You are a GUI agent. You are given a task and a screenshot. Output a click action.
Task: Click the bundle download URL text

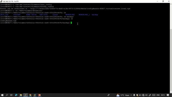click(x=80, y=9)
